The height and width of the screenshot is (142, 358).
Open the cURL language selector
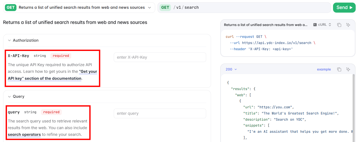tap(322, 25)
